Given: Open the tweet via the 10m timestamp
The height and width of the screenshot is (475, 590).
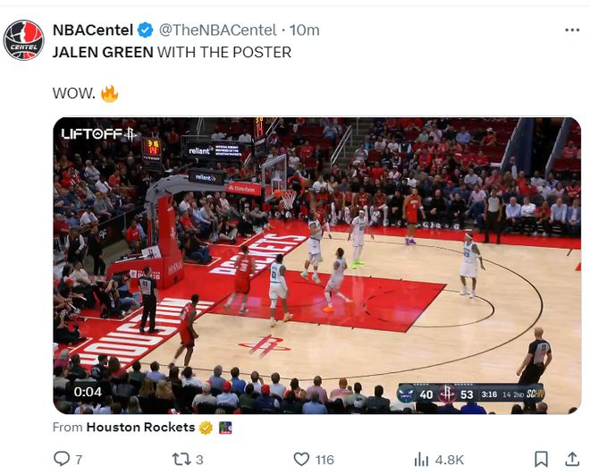Looking at the screenshot, I should coord(304,30).
